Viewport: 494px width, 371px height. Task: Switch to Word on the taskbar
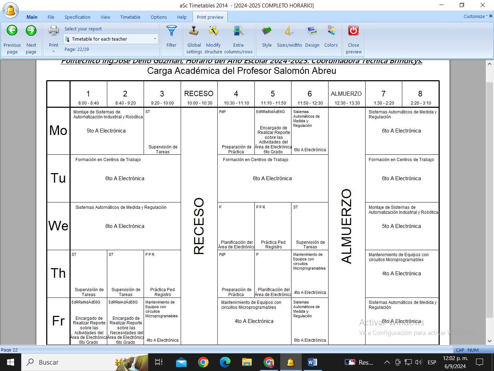312,362
